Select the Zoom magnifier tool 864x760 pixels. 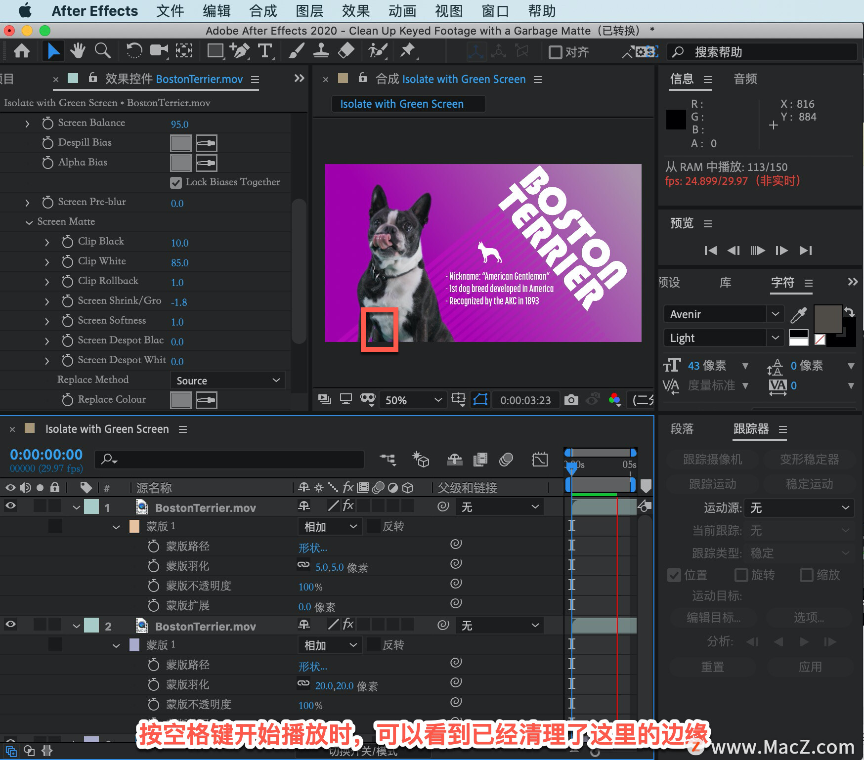pos(102,51)
